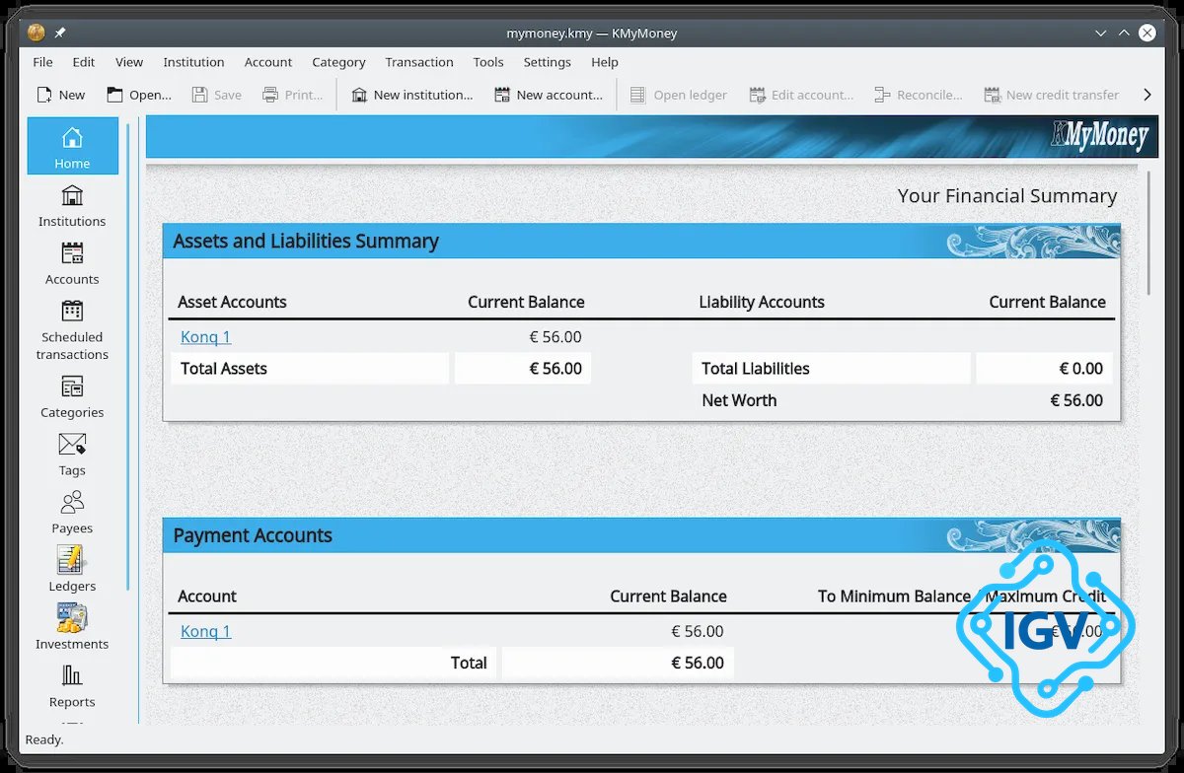Click the New file toolbar button
This screenshot has width=1184, height=773.
(61, 95)
